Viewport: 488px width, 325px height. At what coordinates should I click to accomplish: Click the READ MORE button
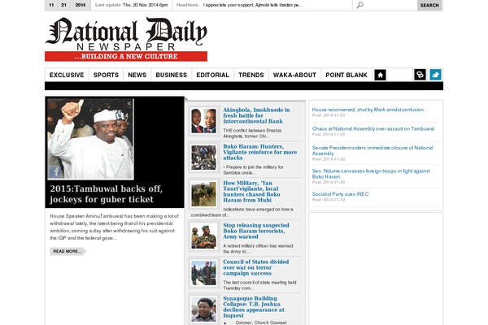pos(68,251)
